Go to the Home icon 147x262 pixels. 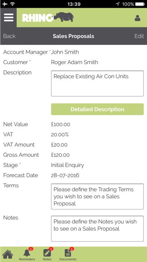coord(8,254)
